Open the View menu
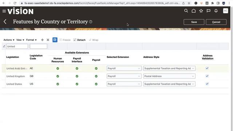233x131 pixels. click(20, 40)
